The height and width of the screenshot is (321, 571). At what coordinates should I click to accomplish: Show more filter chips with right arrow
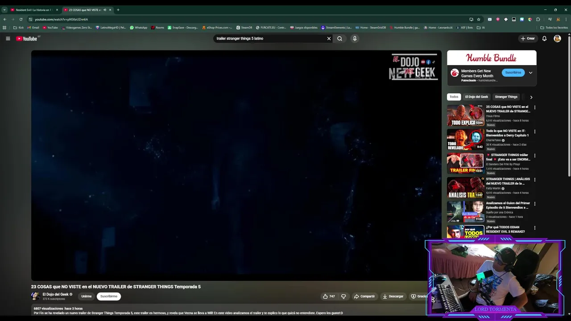[531, 97]
